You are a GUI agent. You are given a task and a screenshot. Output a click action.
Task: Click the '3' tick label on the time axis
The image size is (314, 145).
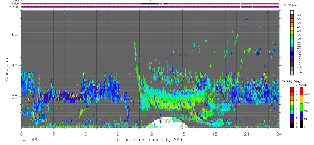(53, 134)
